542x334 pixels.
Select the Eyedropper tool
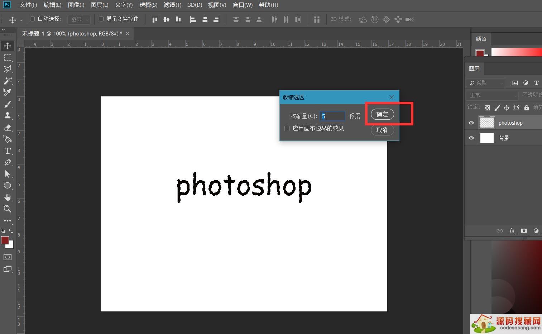pyautogui.click(x=8, y=92)
